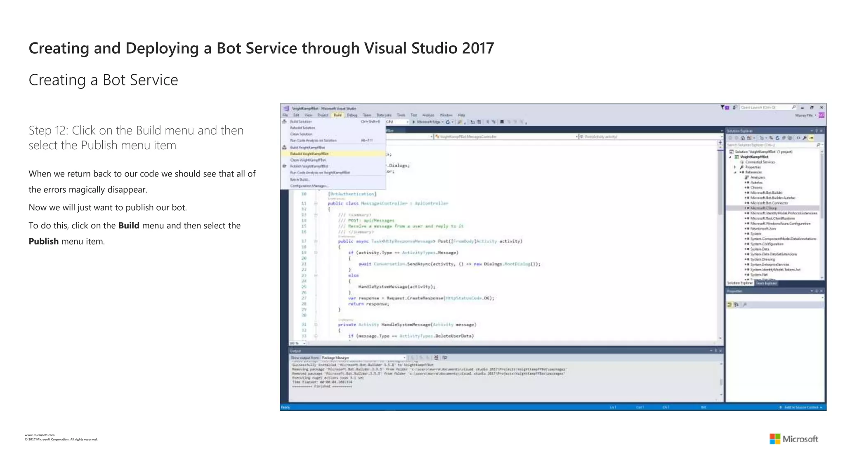Click Publish VoightKampffBot in Build menu

[x=309, y=166]
